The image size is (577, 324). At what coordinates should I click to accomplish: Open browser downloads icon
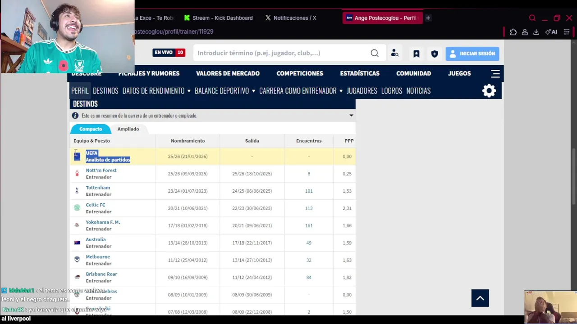point(536,32)
